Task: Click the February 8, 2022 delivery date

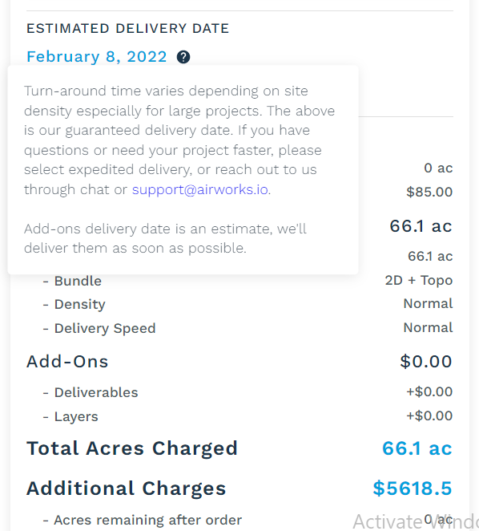Action: (x=97, y=57)
